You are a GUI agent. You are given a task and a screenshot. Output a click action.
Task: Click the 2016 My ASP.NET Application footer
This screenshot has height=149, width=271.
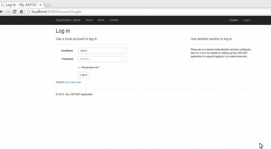point(74,94)
